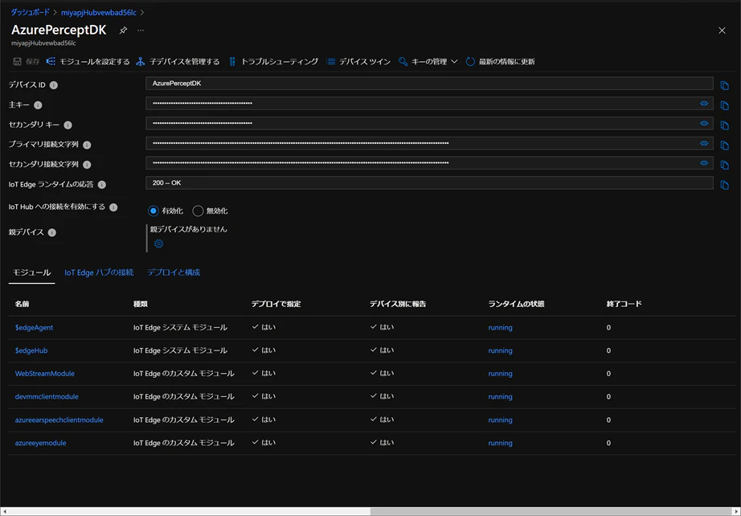This screenshot has width=741, height=516.
Task: Open the azureeyemodule module
Action: pos(41,443)
